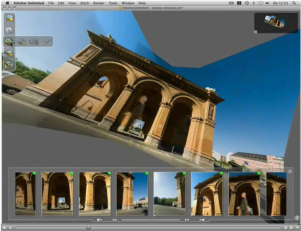Click the equalize icon with the sun
301x231 pixels.
pyautogui.click(x=9, y=54)
